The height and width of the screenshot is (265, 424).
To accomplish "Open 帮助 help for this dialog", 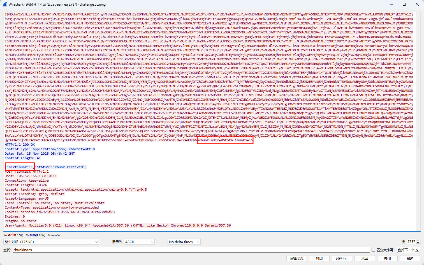I will pos(410,258).
